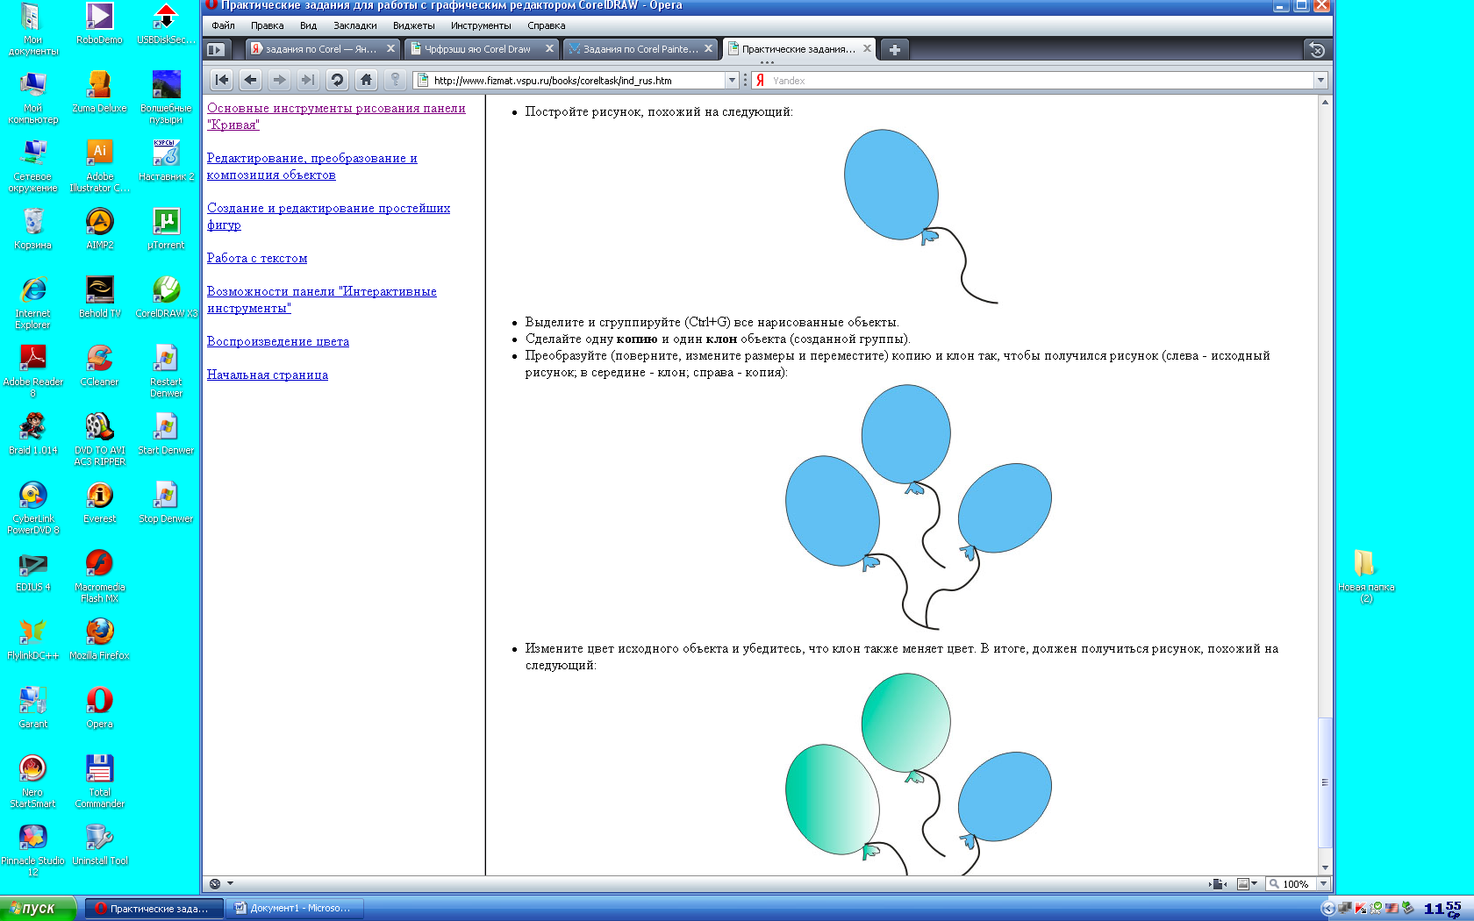Close the 'Задания по Corel Painte...' tab
1474x921 pixels.
pyautogui.click(x=708, y=49)
